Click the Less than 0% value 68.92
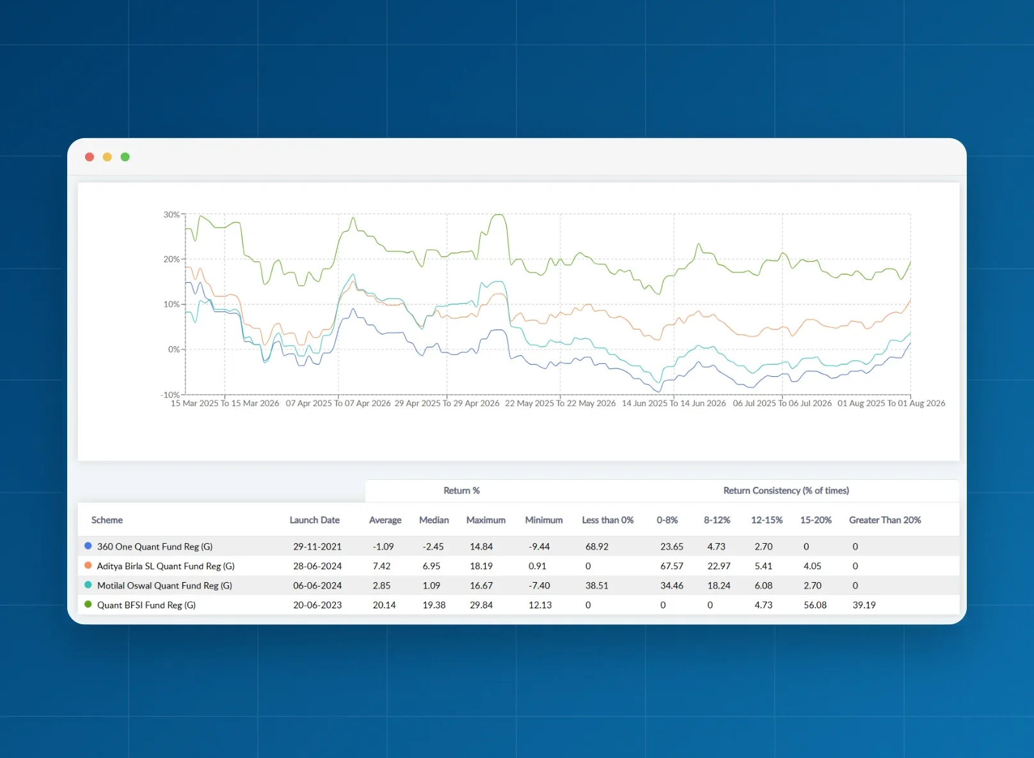This screenshot has width=1034, height=758. [597, 546]
